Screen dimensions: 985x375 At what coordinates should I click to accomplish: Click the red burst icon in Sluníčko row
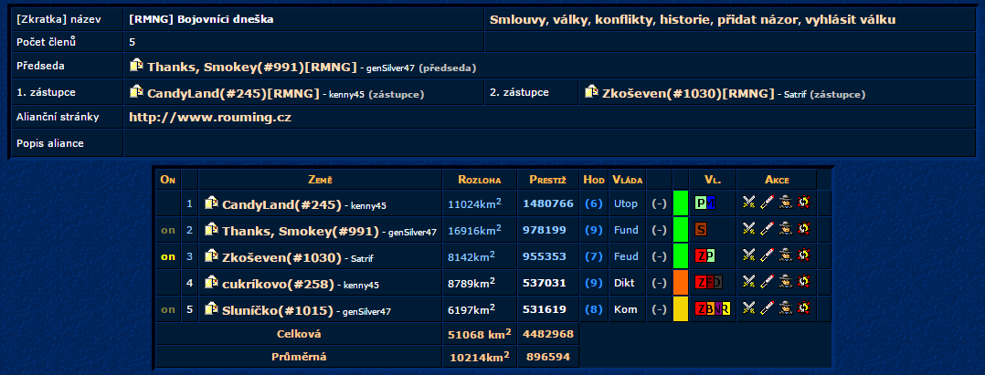tap(804, 308)
